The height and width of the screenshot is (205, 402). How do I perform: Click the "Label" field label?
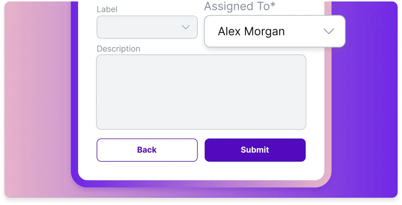coord(107,9)
